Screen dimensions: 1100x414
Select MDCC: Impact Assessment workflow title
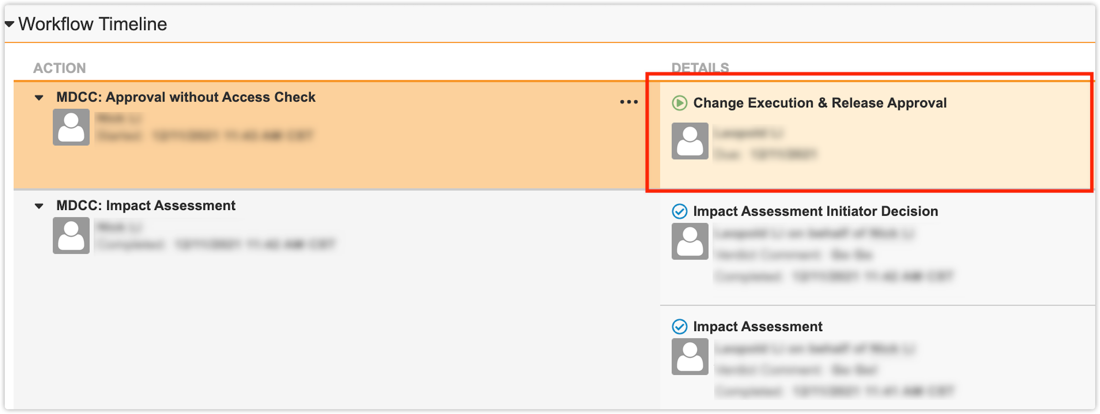[x=146, y=206]
